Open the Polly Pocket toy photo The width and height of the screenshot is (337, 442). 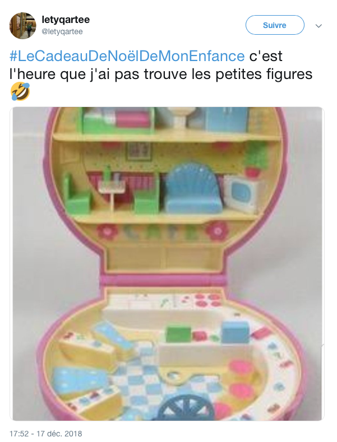167,264
